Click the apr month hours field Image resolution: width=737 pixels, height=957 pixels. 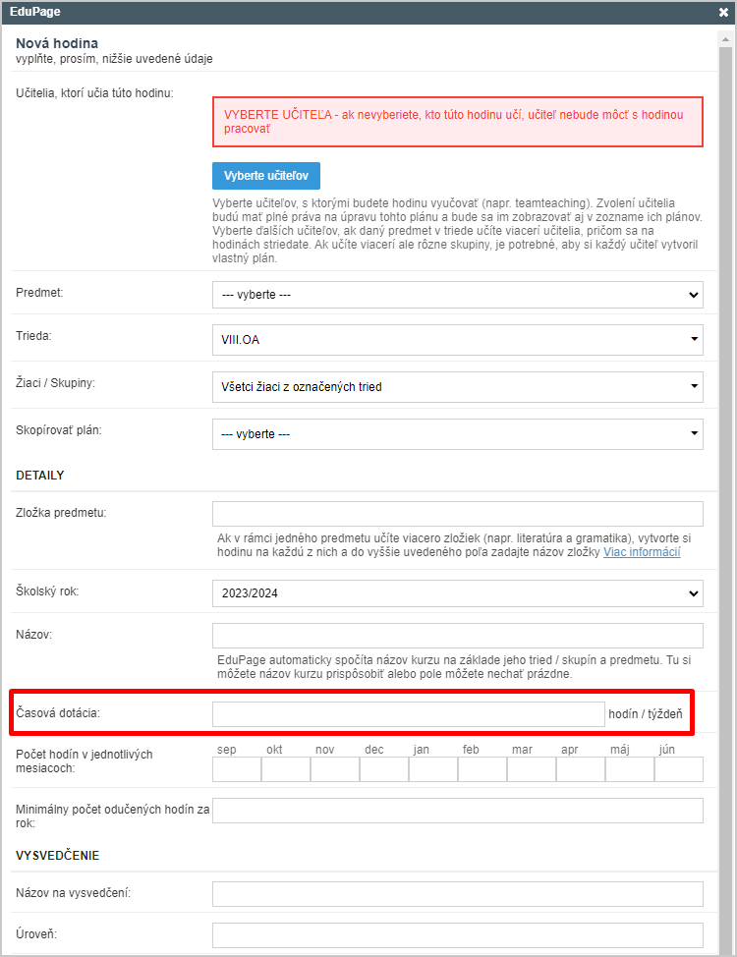(x=581, y=769)
